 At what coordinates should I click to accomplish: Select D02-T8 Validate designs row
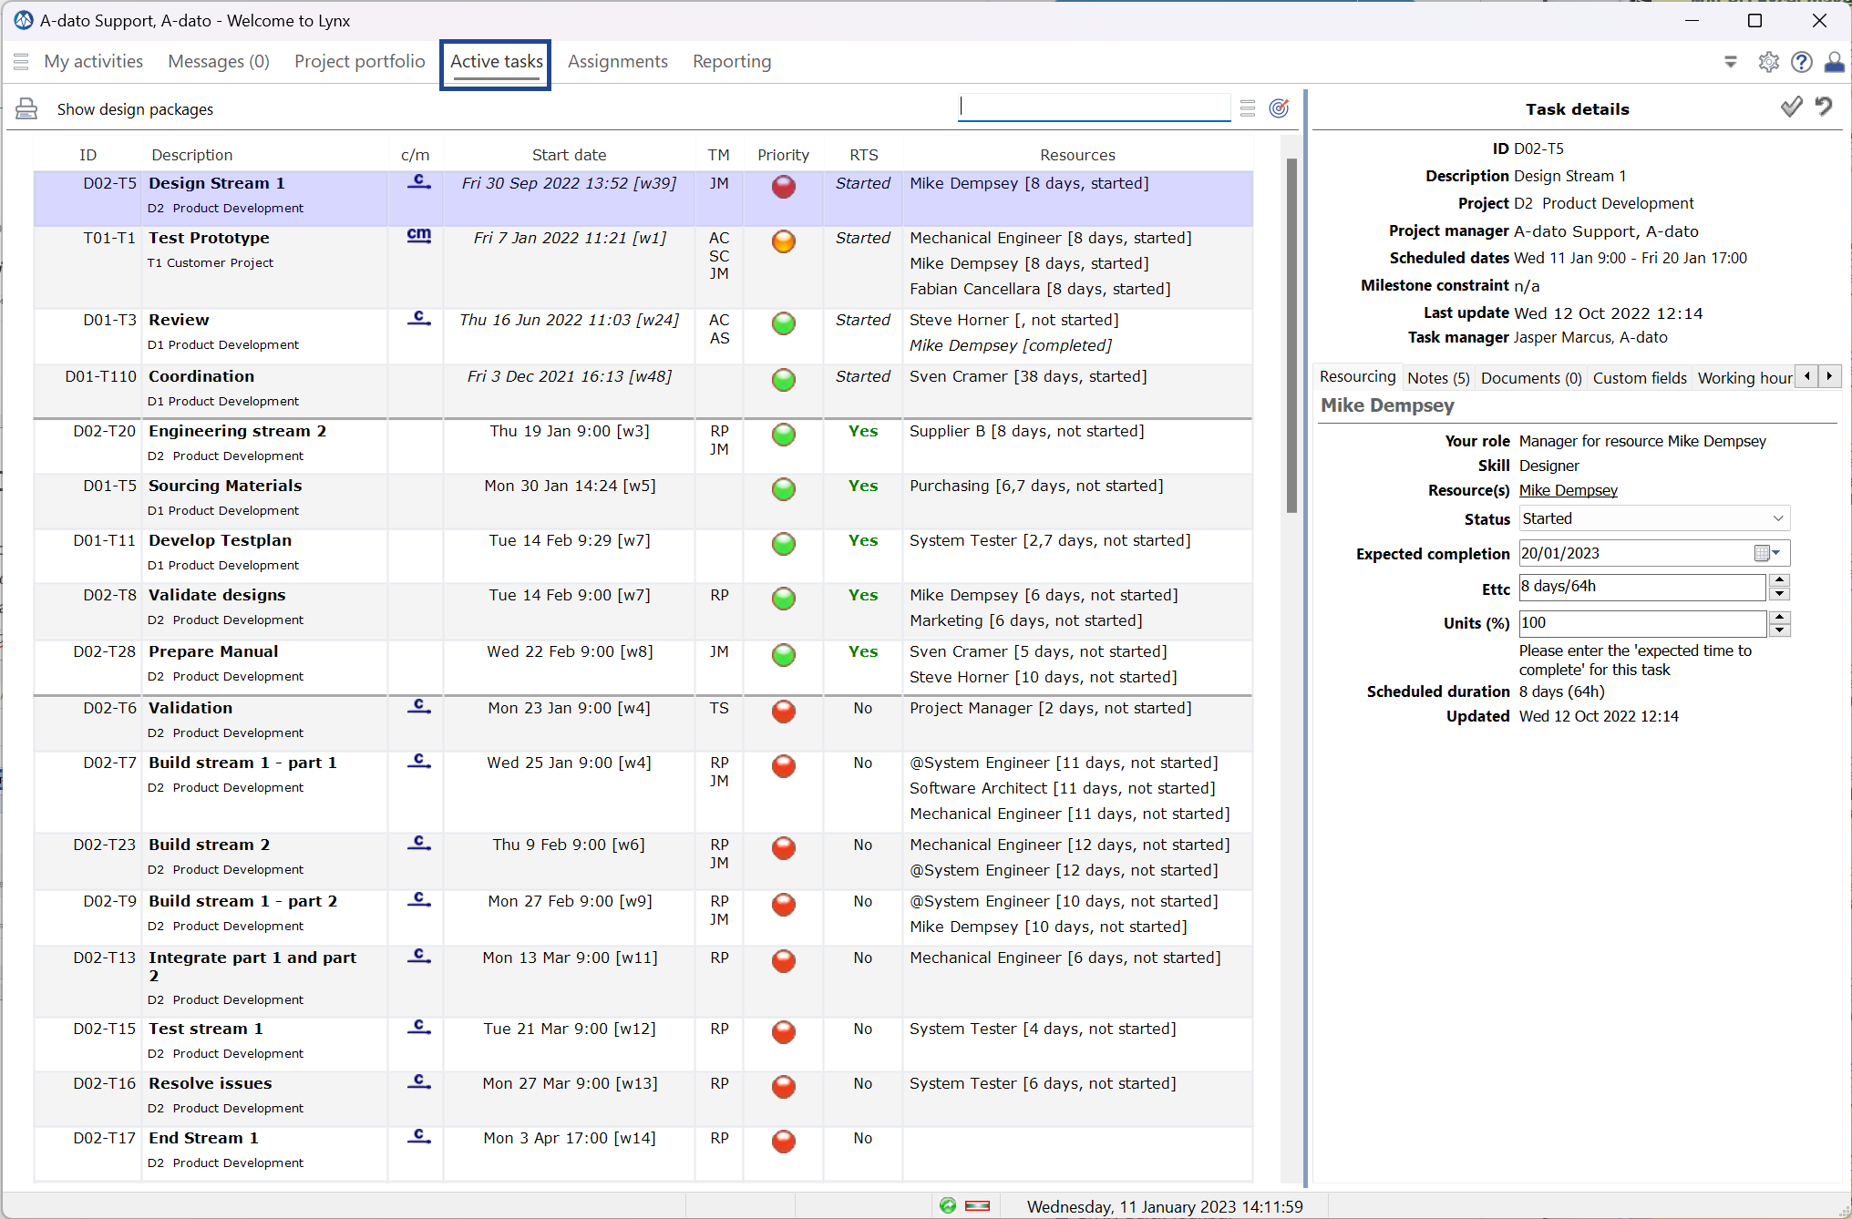coord(643,611)
